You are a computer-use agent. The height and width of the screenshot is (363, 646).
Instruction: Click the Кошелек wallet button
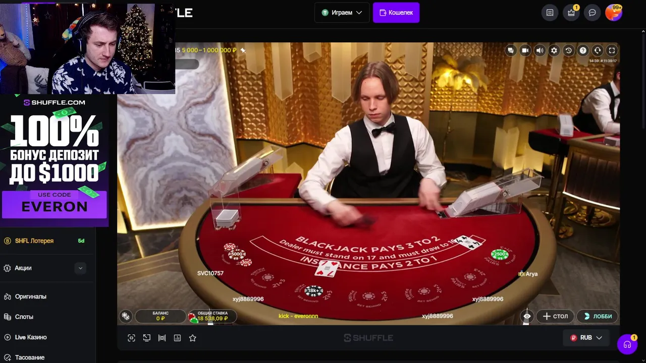pos(396,13)
